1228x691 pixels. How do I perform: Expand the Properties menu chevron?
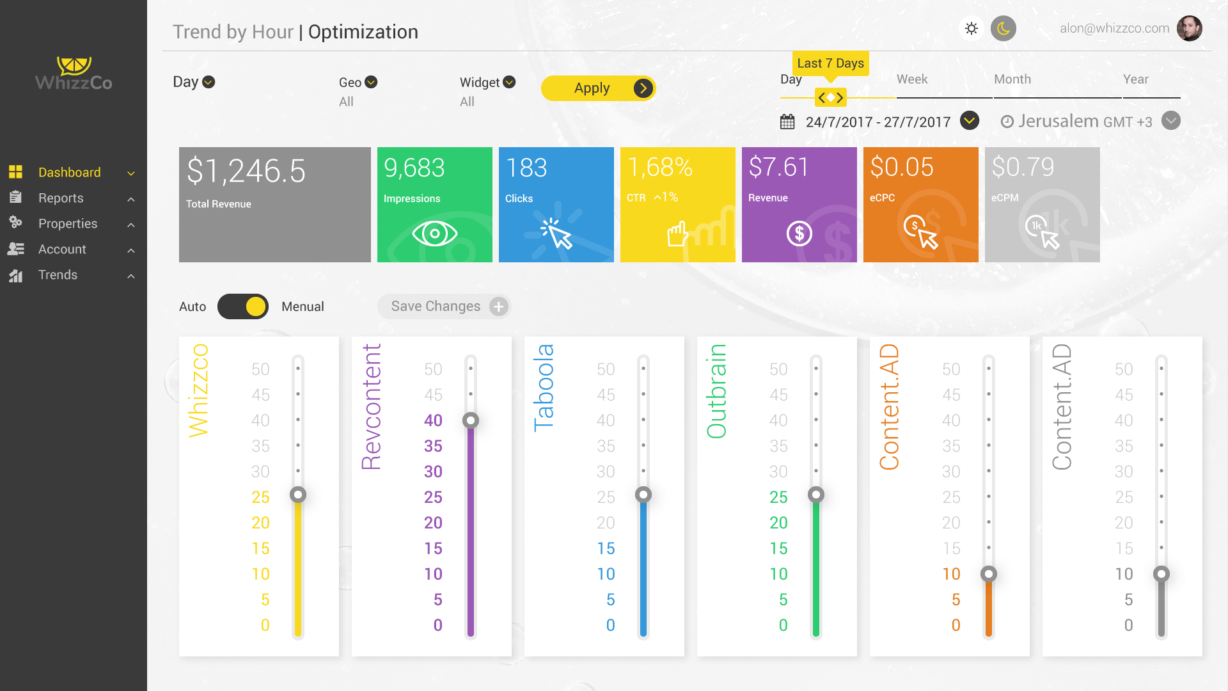pyautogui.click(x=131, y=225)
